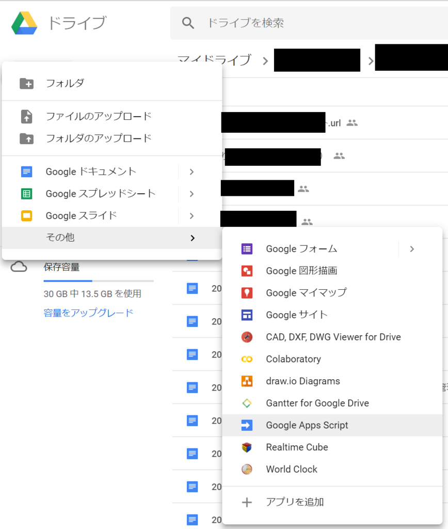Click the Google Sites icon
The image size is (448, 529).
tap(247, 315)
